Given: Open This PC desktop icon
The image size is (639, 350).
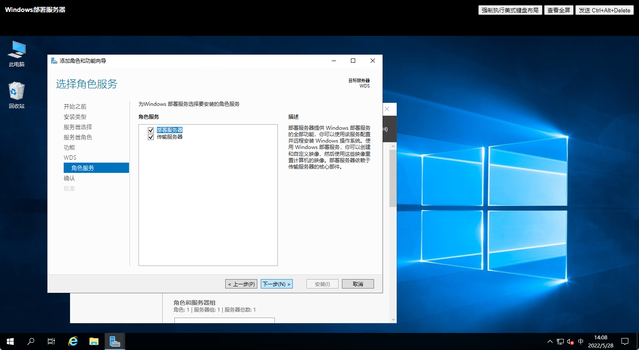Looking at the screenshot, I should 17,54.
